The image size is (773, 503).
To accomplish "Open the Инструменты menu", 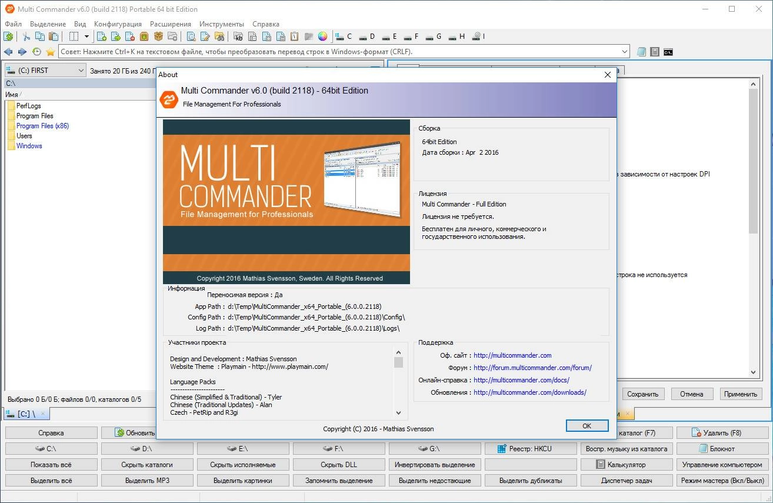I will click(222, 24).
